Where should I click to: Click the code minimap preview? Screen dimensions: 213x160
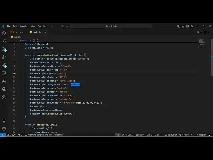point(203,43)
